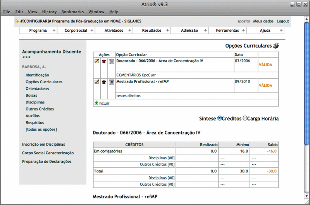Click the <<< back link in sidebar
This screenshot has height=205, width=310.
[x=26, y=57]
